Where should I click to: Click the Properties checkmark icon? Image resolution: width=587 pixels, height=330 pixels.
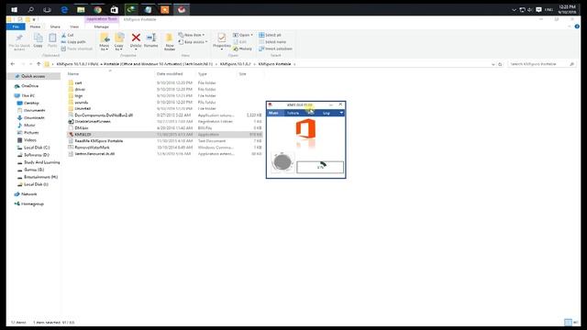(x=222, y=38)
